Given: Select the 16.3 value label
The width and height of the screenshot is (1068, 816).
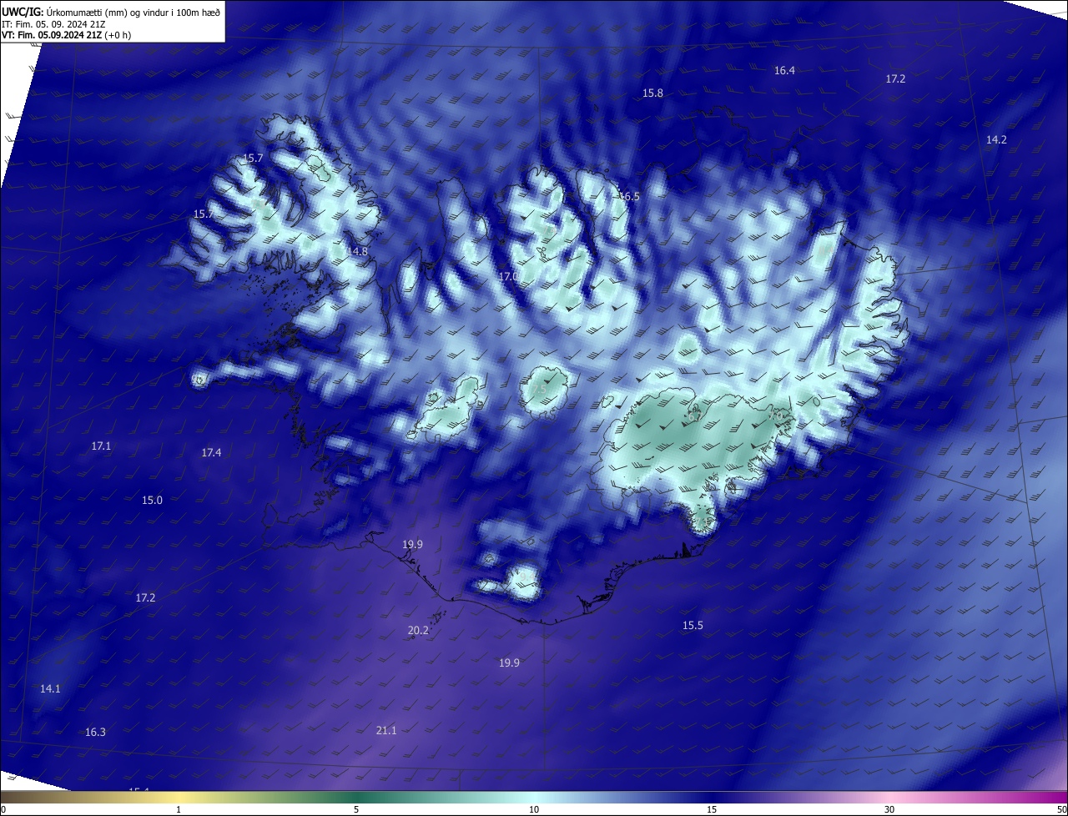Looking at the screenshot, I should pyautogui.click(x=95, y=733).
